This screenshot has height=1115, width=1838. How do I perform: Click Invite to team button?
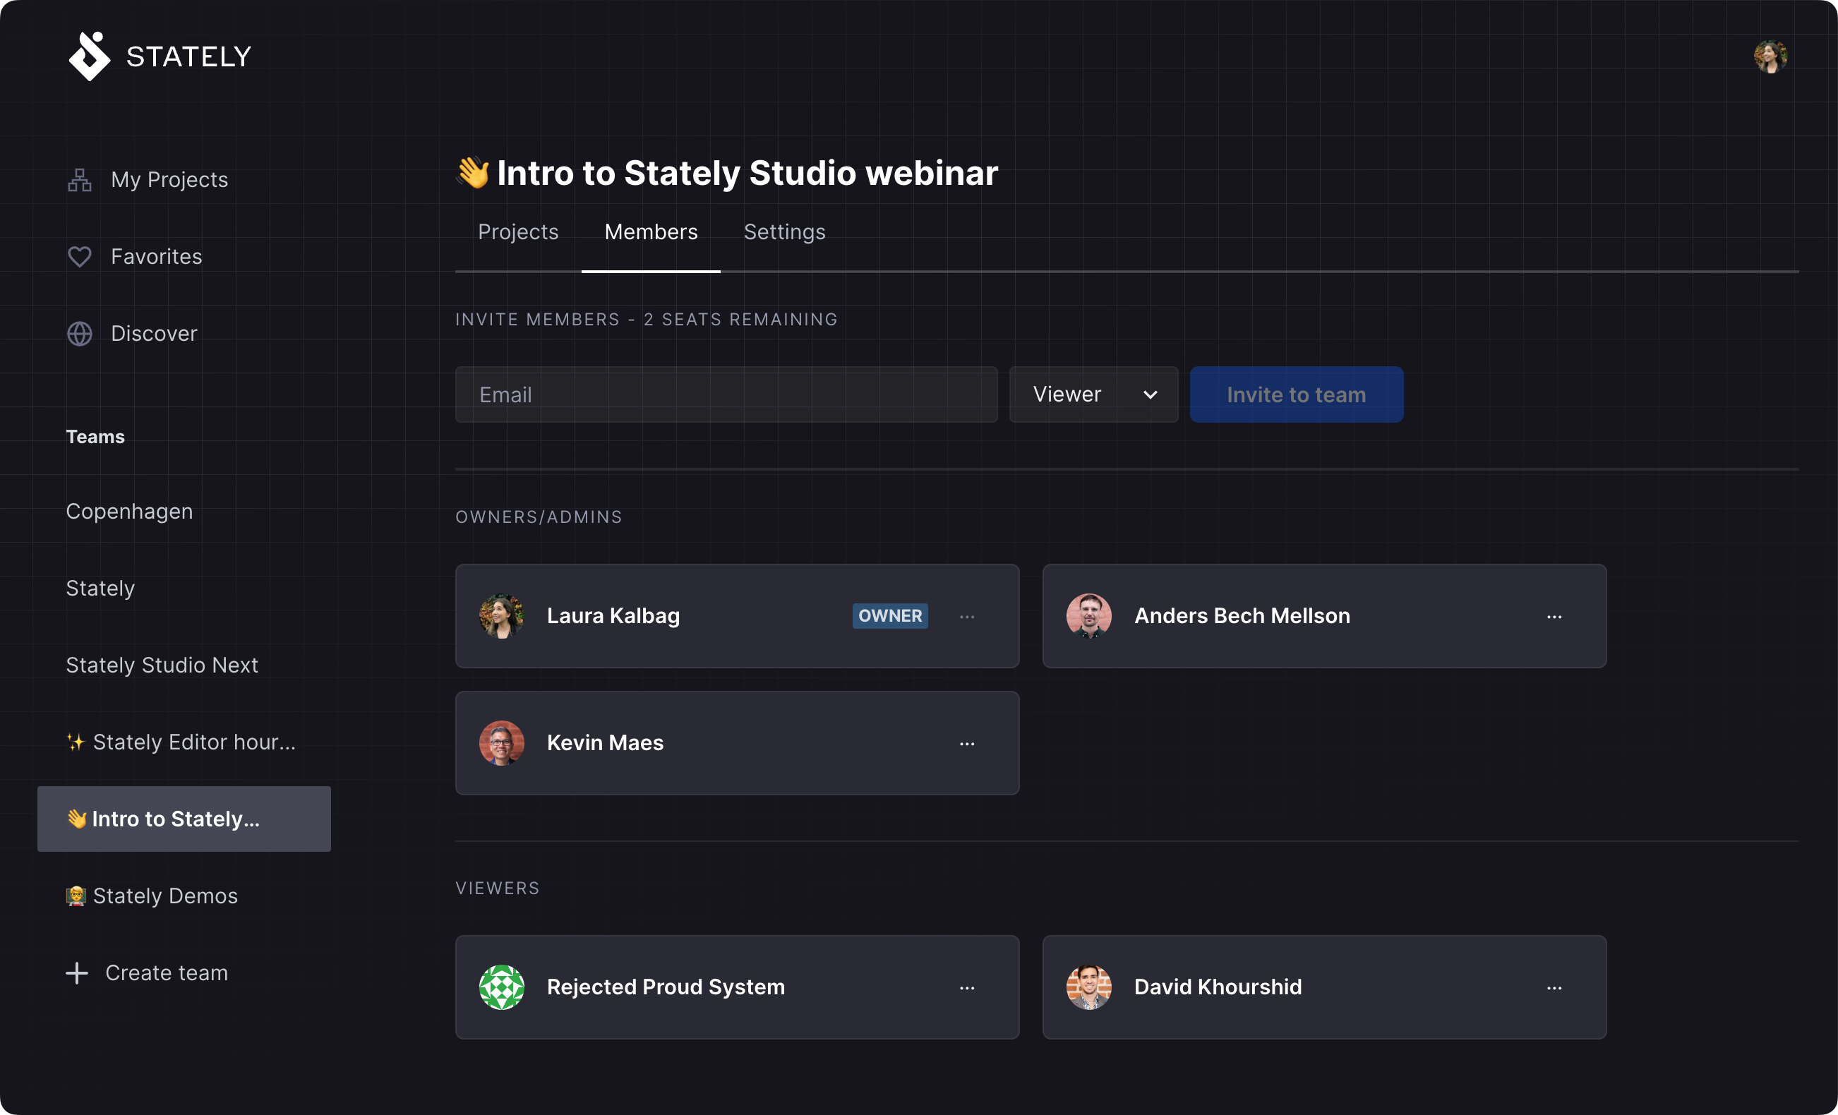coord(1297,394)
